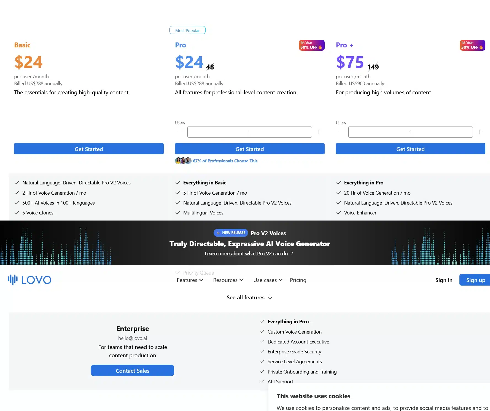
Task: Expand the Use cases dropdown
Action: click(268, 280)
